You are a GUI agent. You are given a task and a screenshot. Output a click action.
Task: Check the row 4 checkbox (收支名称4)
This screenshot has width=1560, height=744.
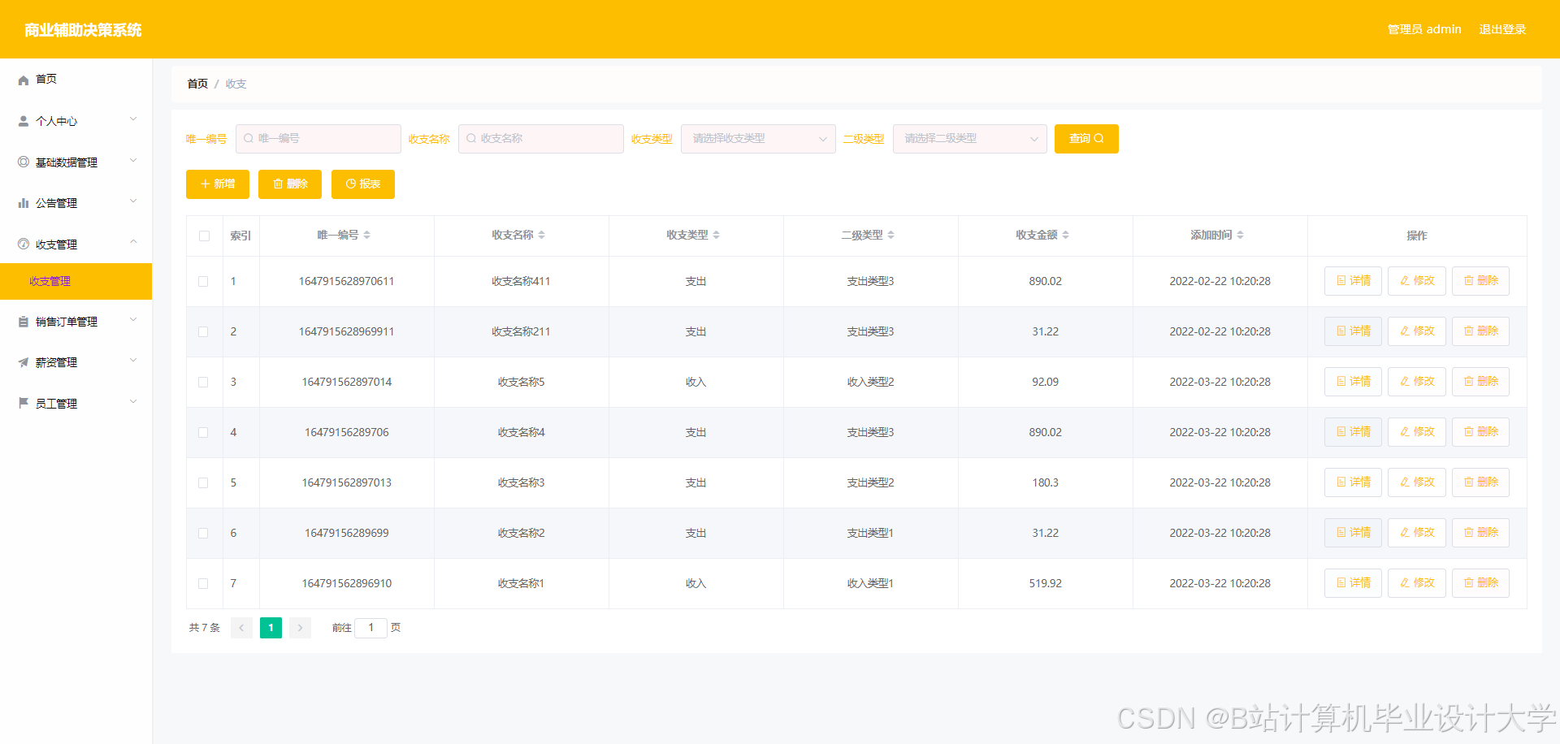coord(203,432)
